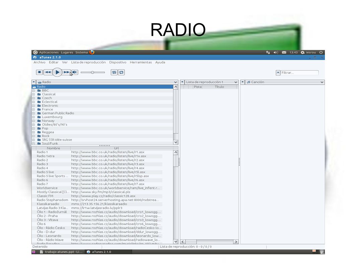Toggle repeat mode button
354x266 pixels.
click(x=121, y=72)
